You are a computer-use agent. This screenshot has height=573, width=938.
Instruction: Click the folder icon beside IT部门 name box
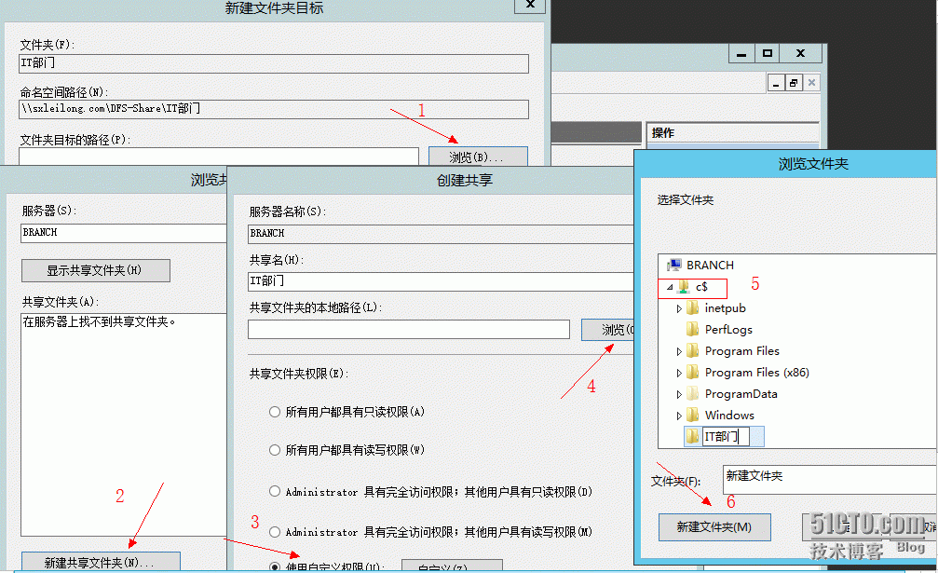tap(692, 436)
